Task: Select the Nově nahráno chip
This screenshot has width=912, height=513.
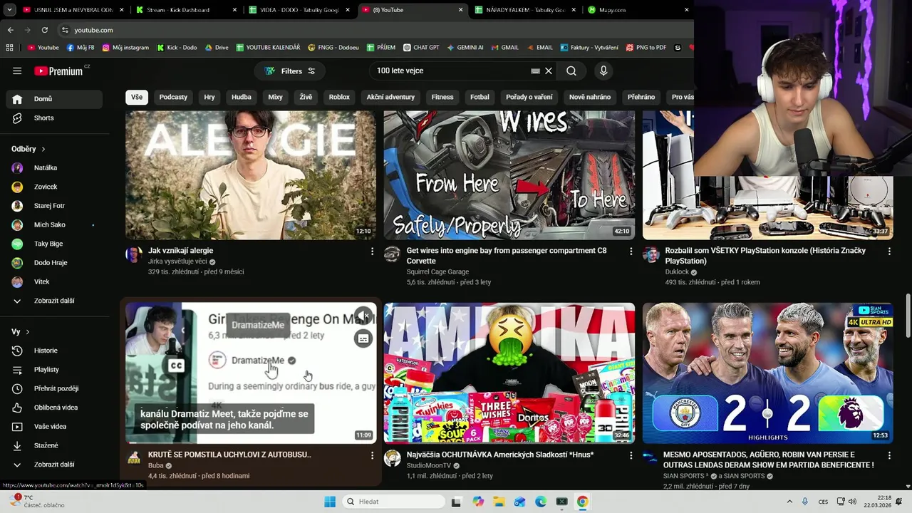Action: tap(590, 97)
